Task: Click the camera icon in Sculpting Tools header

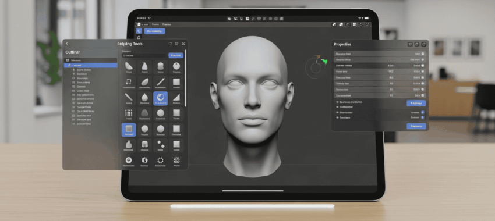Action: [176, 44]
